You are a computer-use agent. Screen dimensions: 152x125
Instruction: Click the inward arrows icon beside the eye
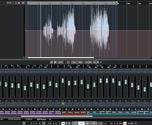click(x=95, y=62)
